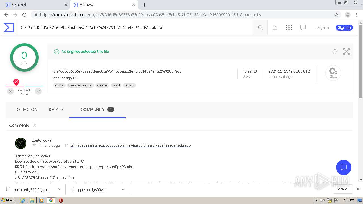Open the Windows Start menu
363x204 pixels.
[8, 200]
